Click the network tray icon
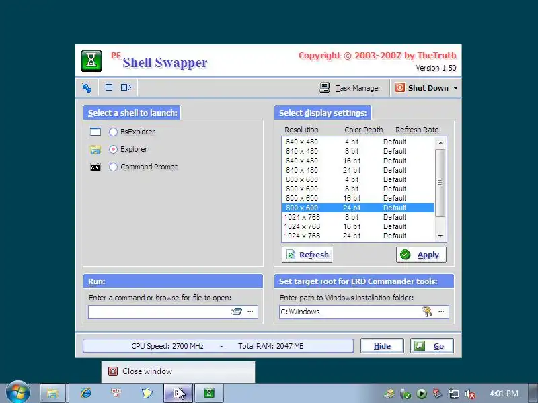This screenshot has width=538, height=403. pos(453,394)
